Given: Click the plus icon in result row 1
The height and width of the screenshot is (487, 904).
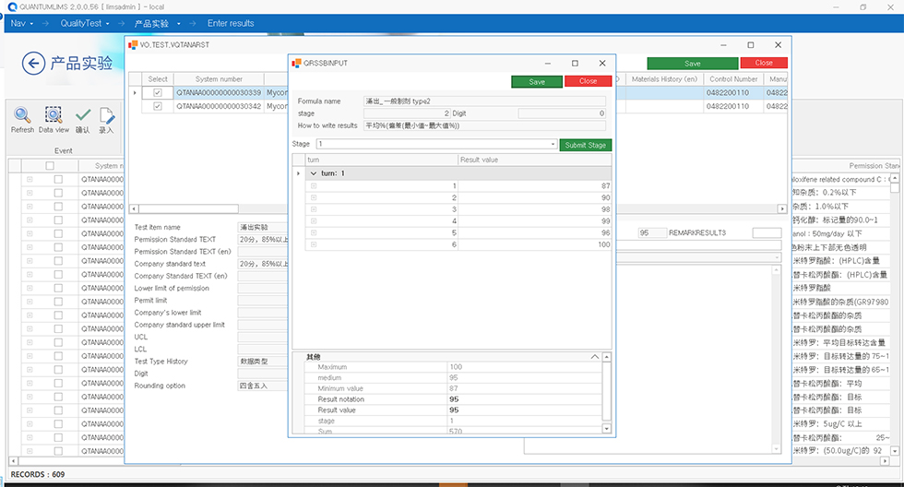Looking at the screenshot, I should coord(314,186).
